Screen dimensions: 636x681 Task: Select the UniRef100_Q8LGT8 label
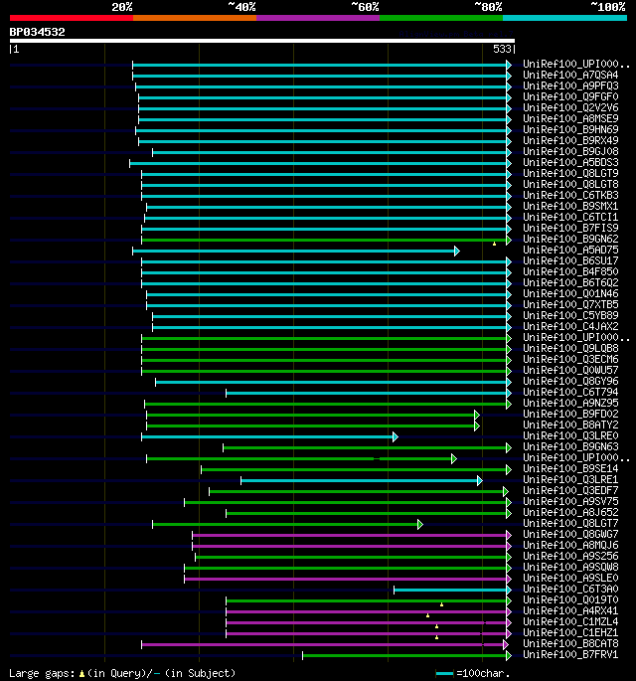tap(570, 184)
